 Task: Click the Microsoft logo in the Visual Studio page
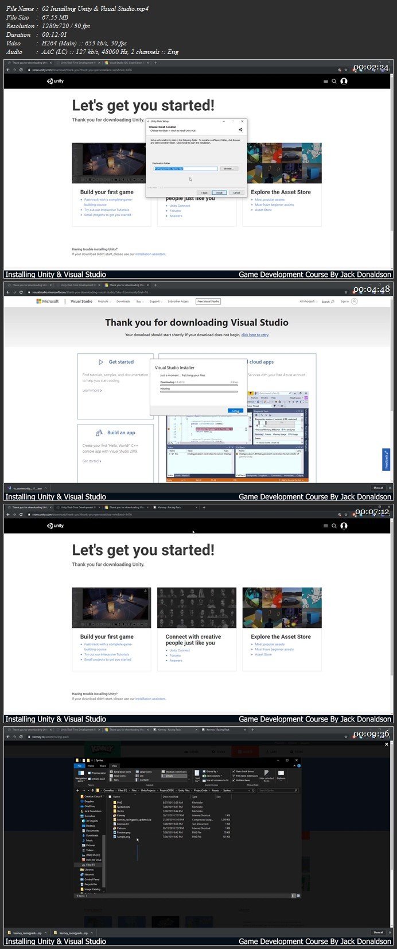tap(48, 301)
